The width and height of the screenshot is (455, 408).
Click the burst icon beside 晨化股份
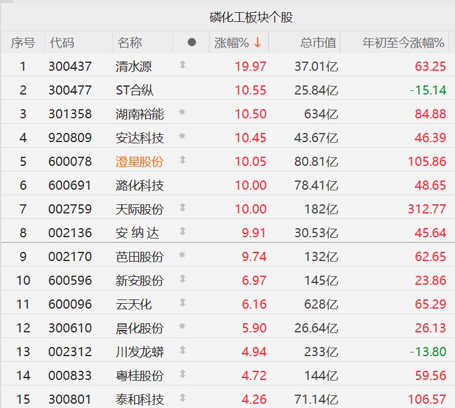click(x=182, y=327)
